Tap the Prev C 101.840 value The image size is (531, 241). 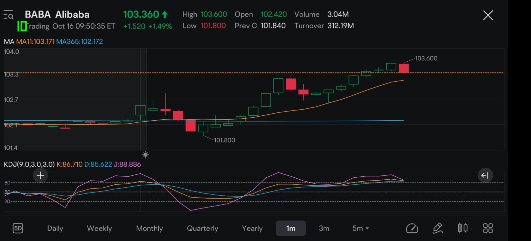pos(273,26)
